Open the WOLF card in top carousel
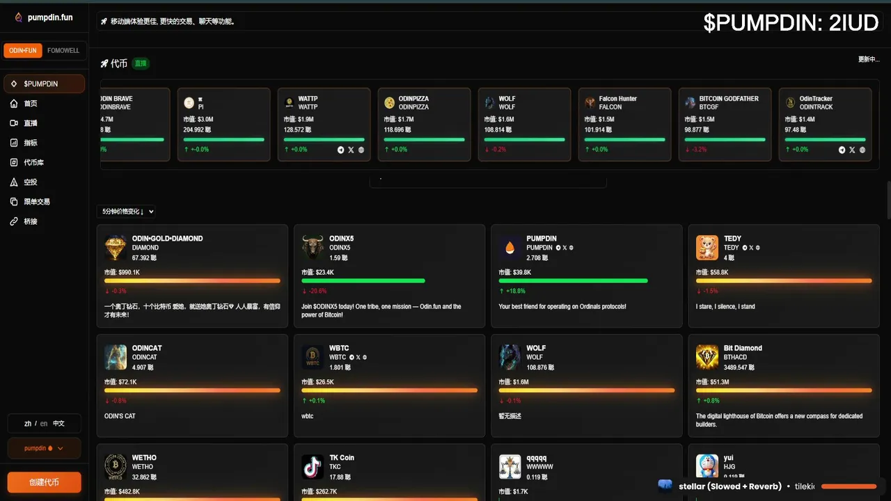The width and height of the screenshot is (891, 501). [x=524, y=125]
